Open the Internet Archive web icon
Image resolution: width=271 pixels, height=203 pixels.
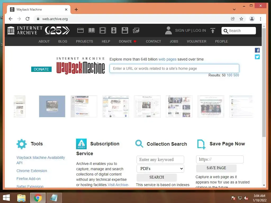point(80,30)
